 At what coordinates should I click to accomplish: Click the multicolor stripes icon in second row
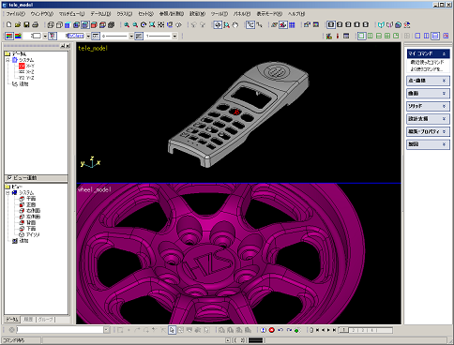pos(18,37)
